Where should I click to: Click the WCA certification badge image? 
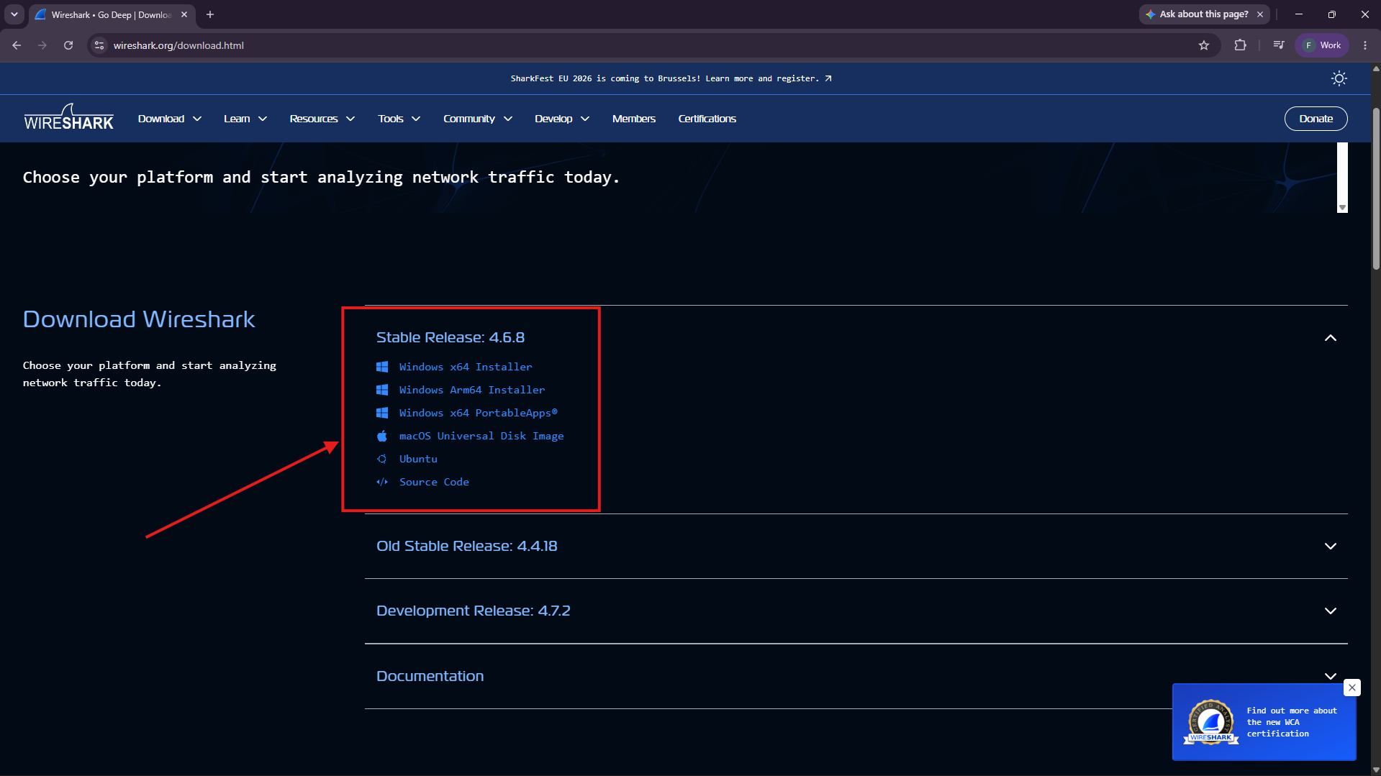click(x=1211, y=722)
